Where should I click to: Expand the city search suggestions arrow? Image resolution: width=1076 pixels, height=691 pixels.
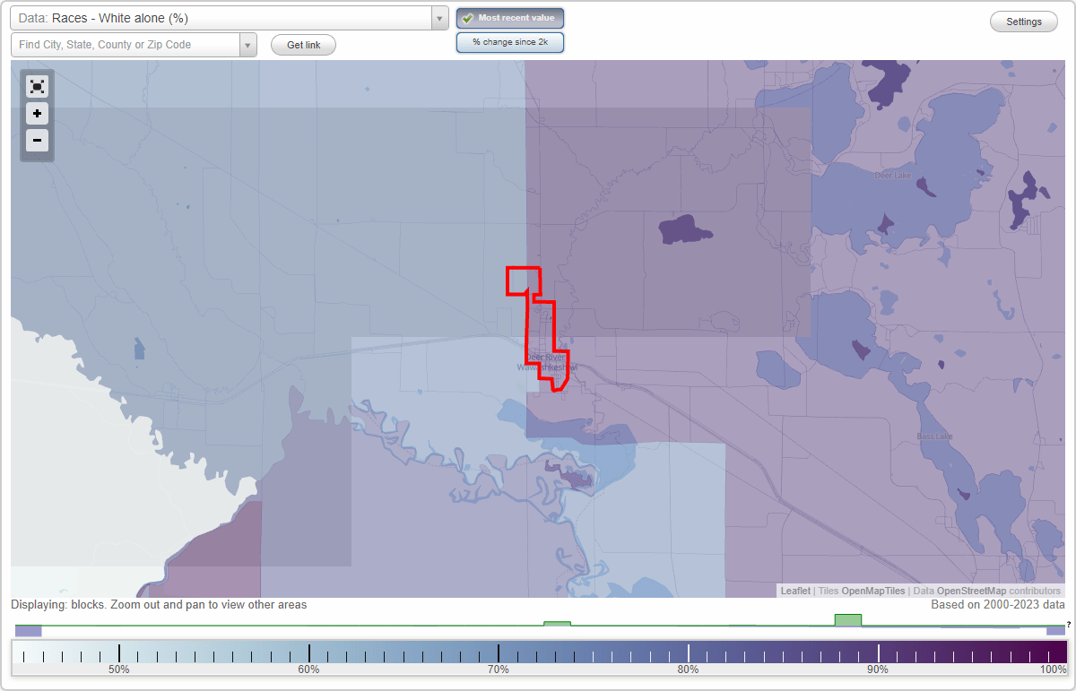click(247, 44)
